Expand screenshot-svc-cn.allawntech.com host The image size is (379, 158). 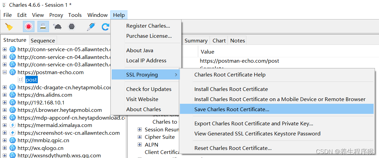(x=5, y=133)
